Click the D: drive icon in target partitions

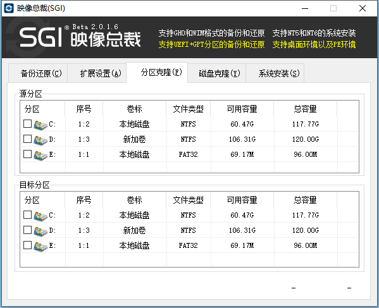(x=40, y=231)
